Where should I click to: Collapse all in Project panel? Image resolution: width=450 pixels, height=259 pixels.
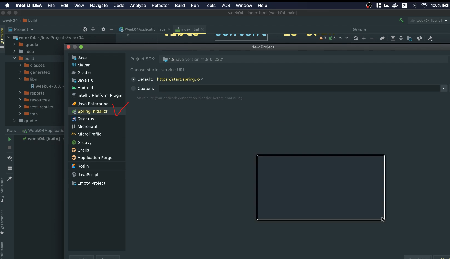pos(93,29)
